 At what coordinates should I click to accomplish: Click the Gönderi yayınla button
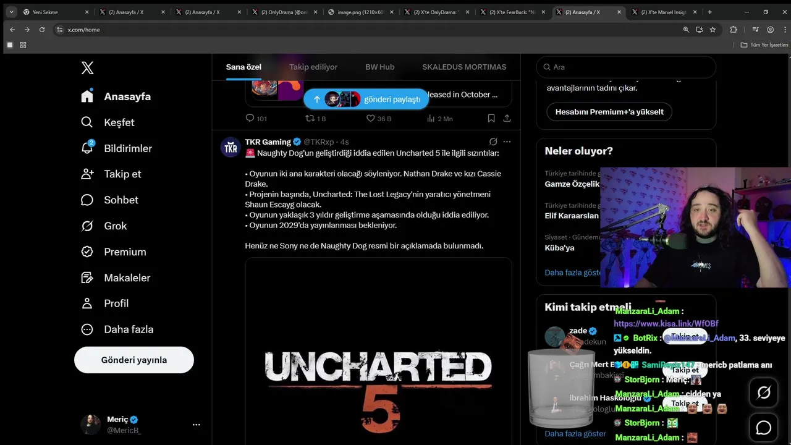click(134, 360)
